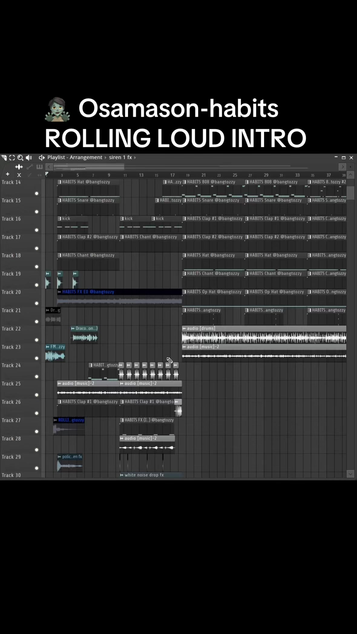This screenshot has height=634, width=357.
Task: Open clip menu icon of 'ROLLI..gtozzy' clip
Action: point(55,420)
